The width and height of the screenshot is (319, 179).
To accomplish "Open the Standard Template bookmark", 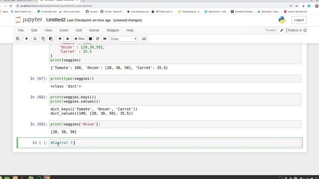I will click(x=243, y=11).
